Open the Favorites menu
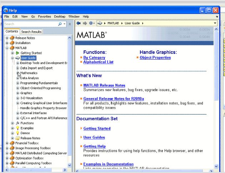This screenshot has height=173, width=225. click(x=45, y=17)
